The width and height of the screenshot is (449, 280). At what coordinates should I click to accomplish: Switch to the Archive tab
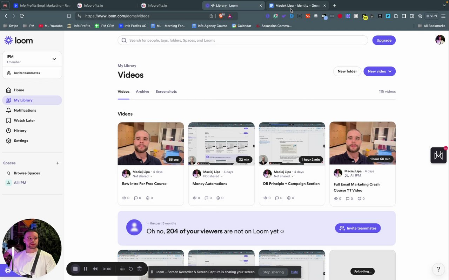point(142,92)
